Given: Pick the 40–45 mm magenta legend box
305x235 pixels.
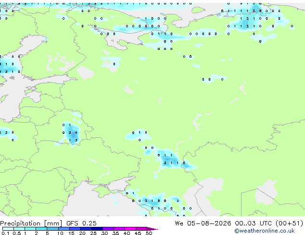Looking at the screenshot, I should pos(130,229).
